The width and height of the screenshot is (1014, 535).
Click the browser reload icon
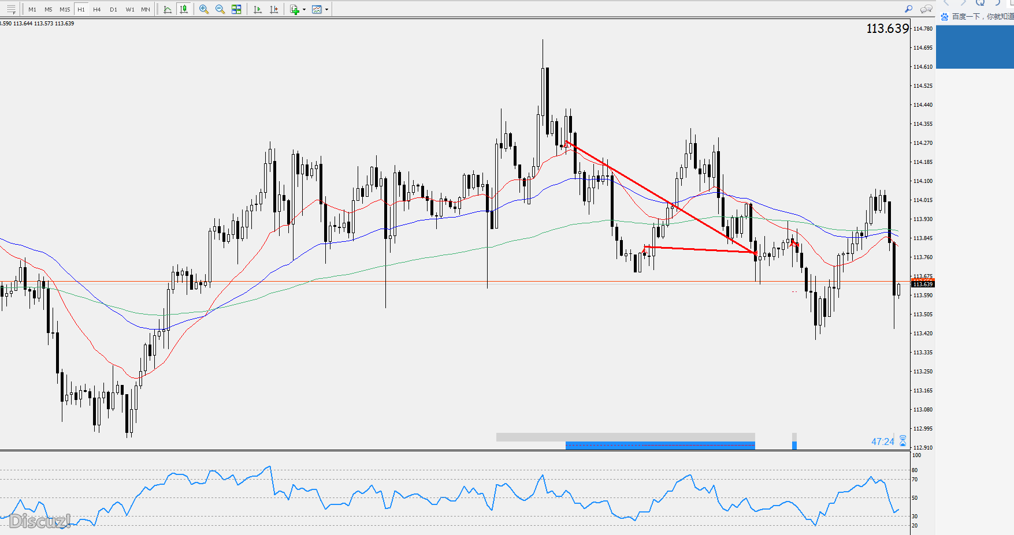point(980,3)
